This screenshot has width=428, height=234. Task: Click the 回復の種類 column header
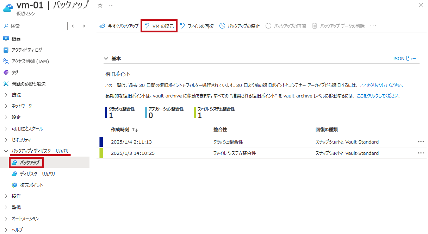(x=327, y=130)
